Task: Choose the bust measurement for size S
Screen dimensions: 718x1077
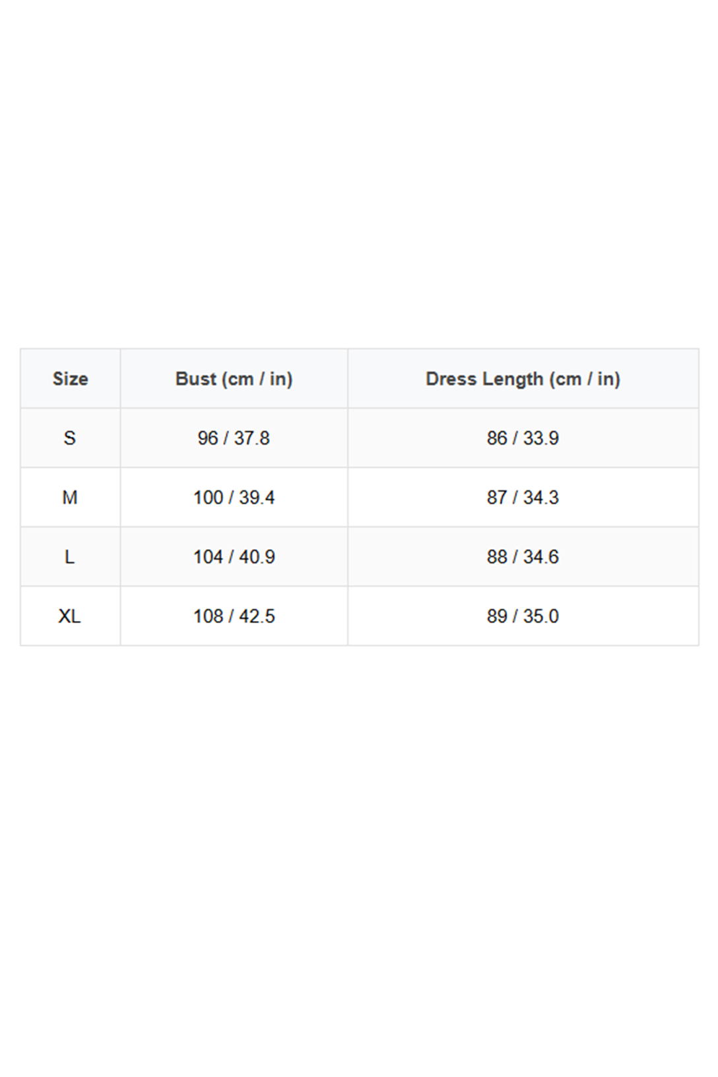Action: tap(234, 438)
